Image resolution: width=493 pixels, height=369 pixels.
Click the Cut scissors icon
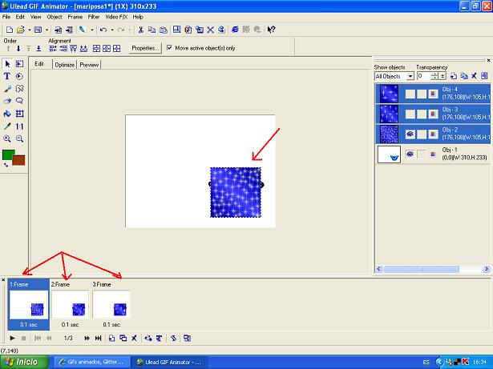(x=141, y=30)
